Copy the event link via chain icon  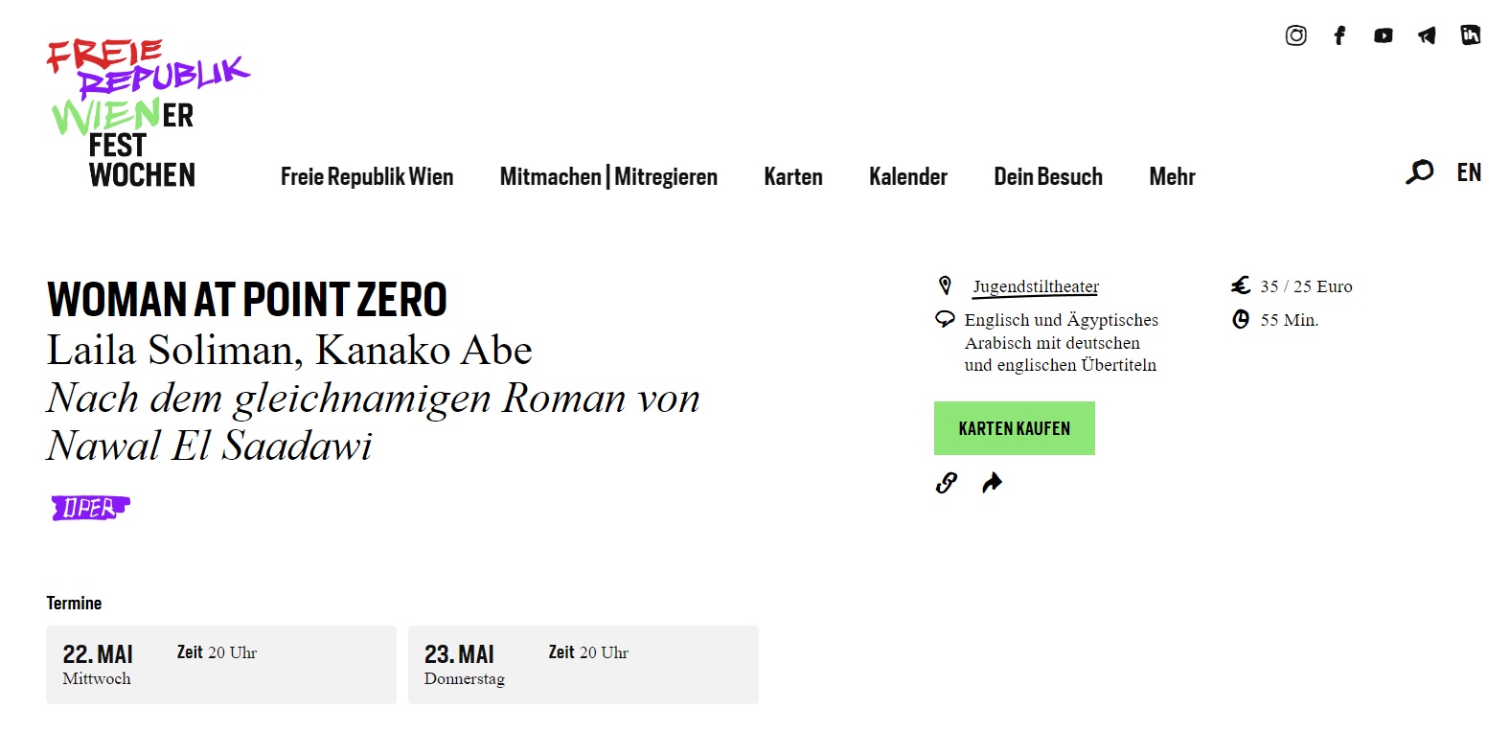coord(946,483)
